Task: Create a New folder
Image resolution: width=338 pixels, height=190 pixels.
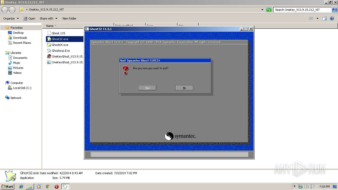Action: (x=69, y=18)
